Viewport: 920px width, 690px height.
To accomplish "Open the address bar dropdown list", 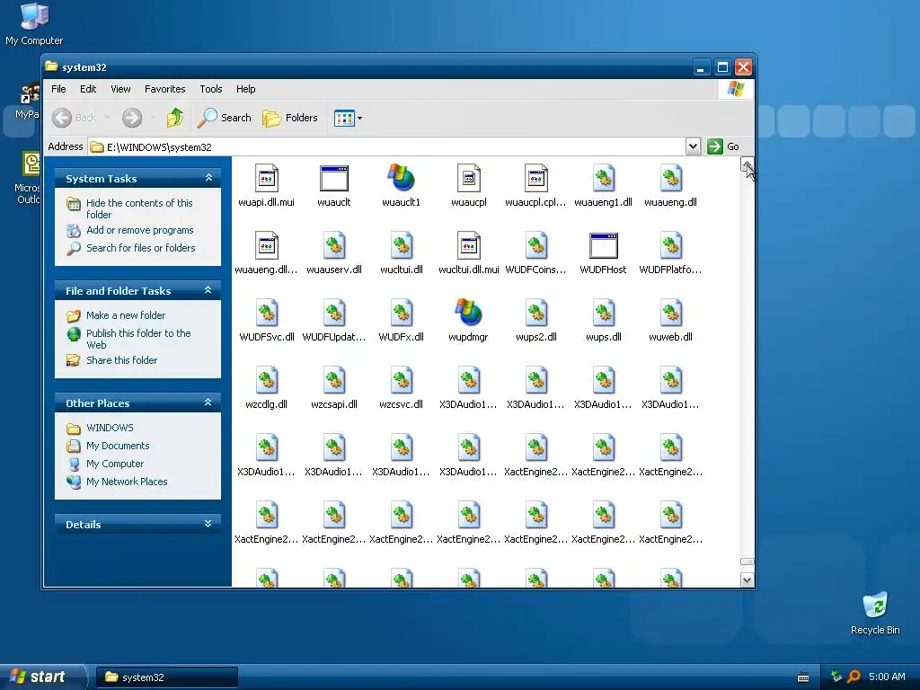I will point(693,146).
